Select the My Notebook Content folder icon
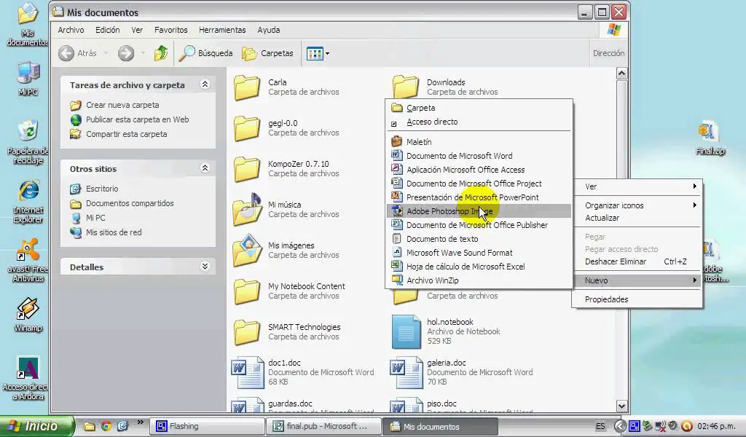Screen dimensions: 746x437 click(247, 291)
